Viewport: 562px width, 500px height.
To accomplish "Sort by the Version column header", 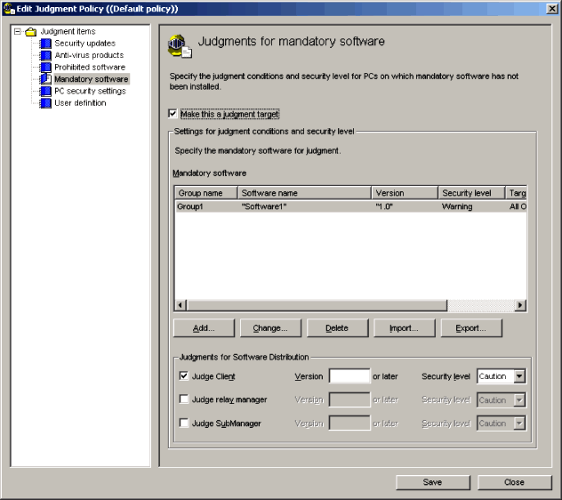I will coord(405,193).
